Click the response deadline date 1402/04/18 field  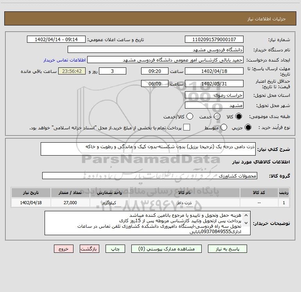(214, 71)
